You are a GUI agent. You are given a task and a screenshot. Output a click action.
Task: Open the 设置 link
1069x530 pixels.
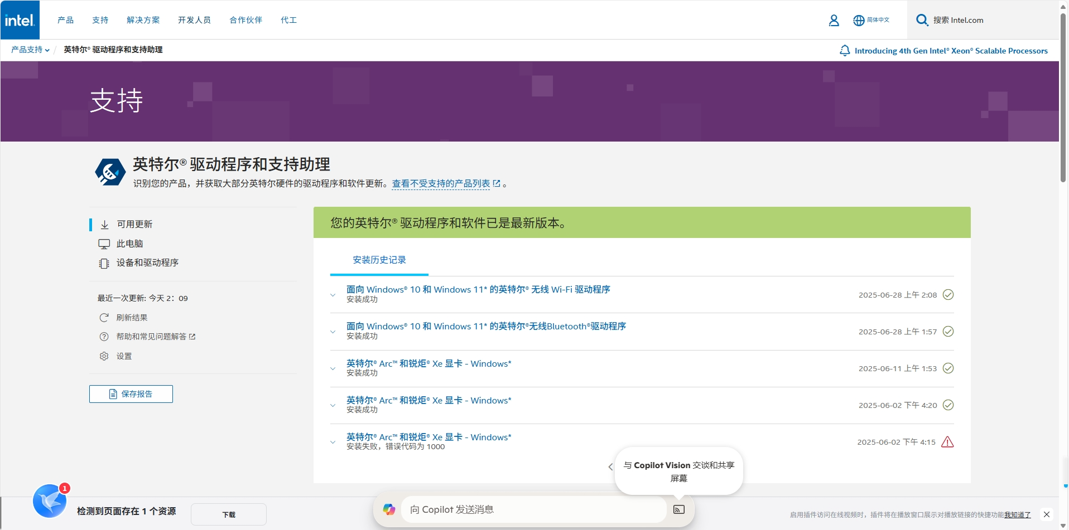(124, 356)
